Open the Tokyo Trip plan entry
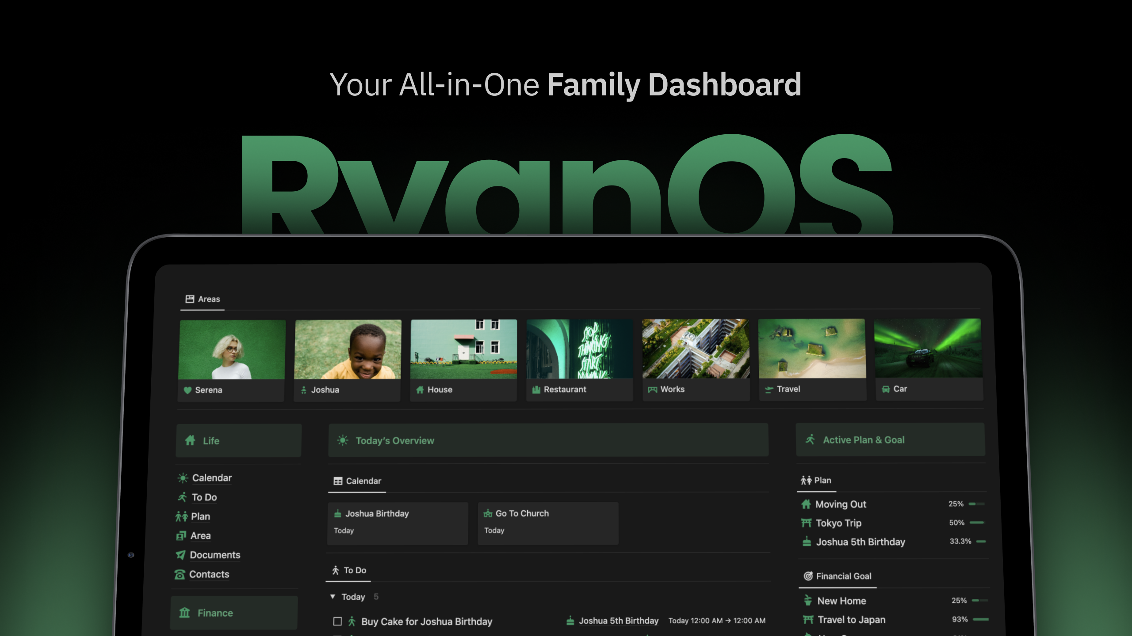The image size is (1132, 636). (838, 523)
